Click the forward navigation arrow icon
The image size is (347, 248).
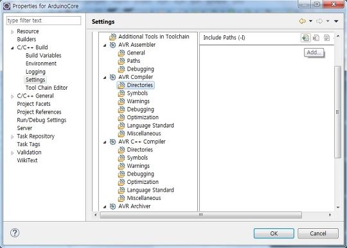point(319,21)
